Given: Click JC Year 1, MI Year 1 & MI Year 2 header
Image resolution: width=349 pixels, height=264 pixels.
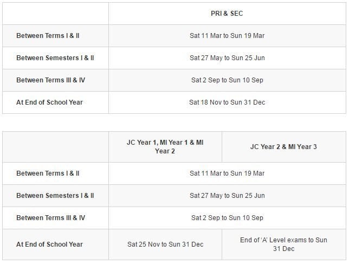Looking at the screenshot, I should point(165,147).
